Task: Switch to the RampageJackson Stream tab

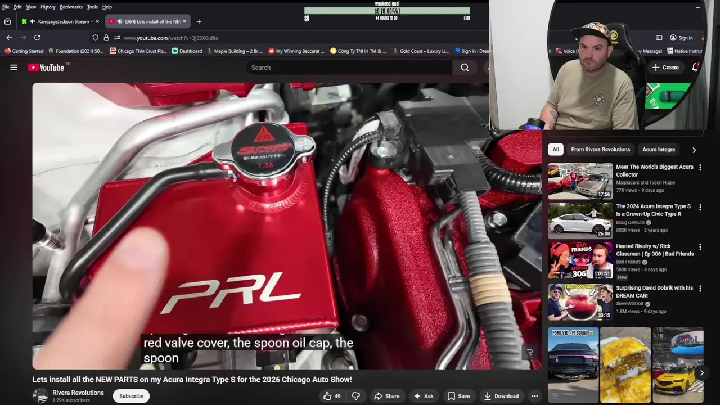Action: pyautogui.click(x=60, y=21)
